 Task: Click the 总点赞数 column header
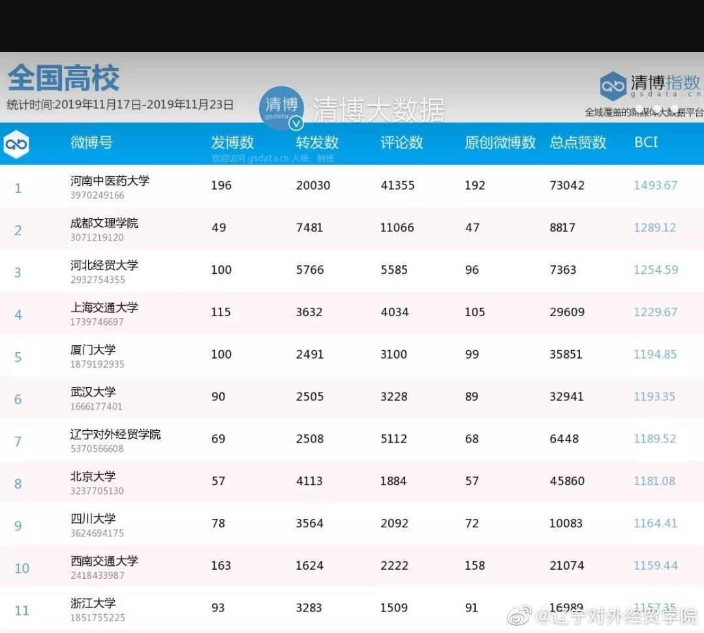click(x=578, y=142)
